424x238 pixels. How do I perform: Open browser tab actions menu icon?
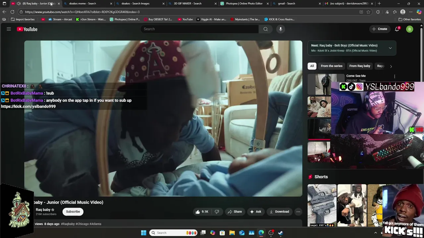click(4, 4)
